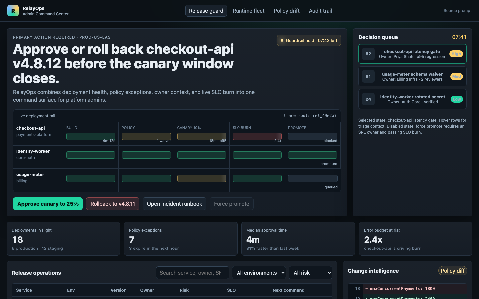Click score 82 chip in queue
Image resolution: width=479 pixels, height=299 pixels.
tap(368, 54)
